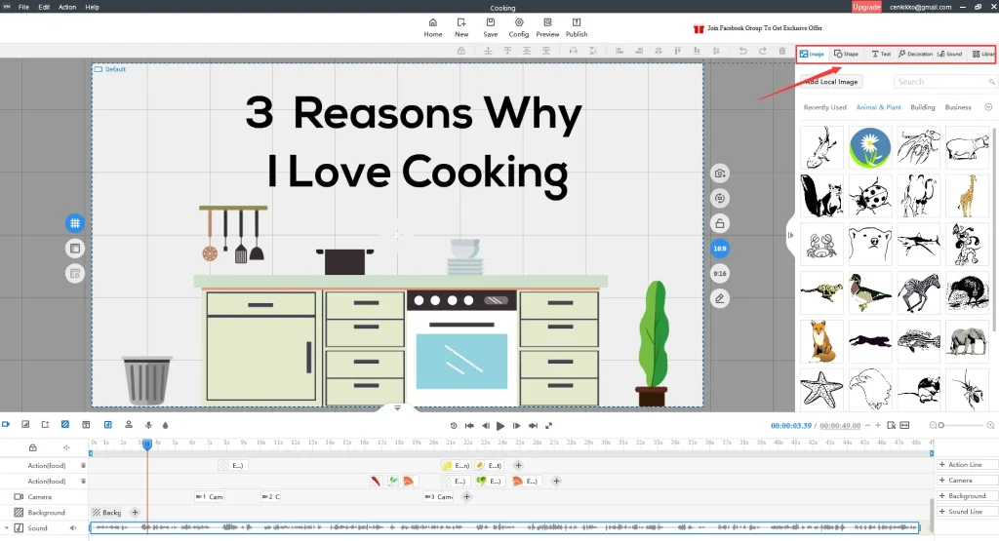Delete the first Action(food) track
The height and width of the screenshot is (541, 999).
(x=83, y=465)
